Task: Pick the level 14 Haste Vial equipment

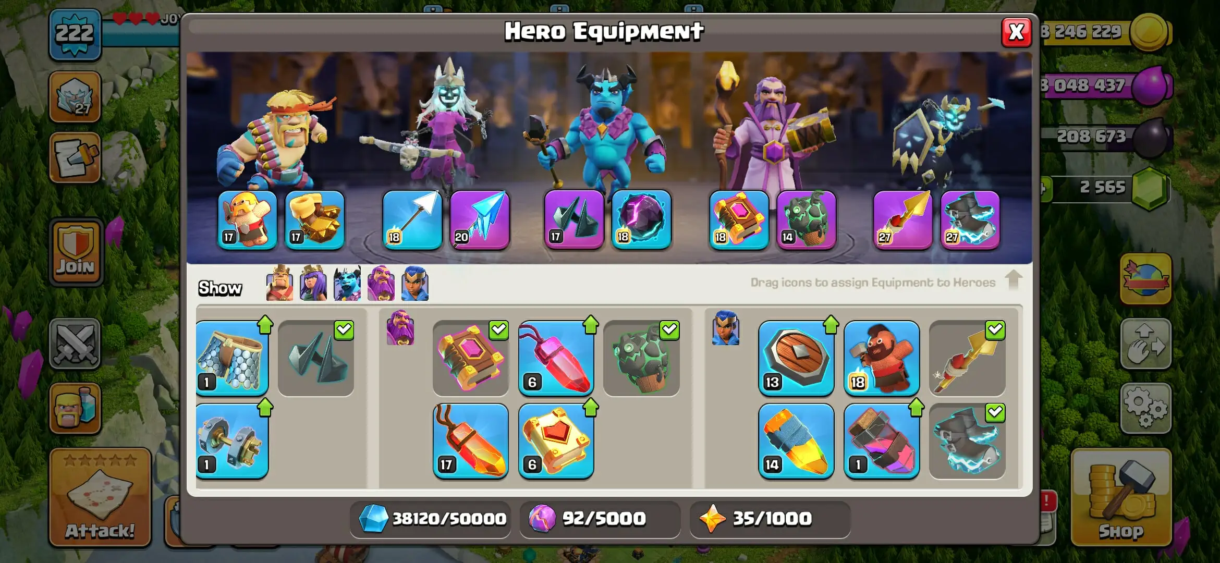Action: click(796, 441)
